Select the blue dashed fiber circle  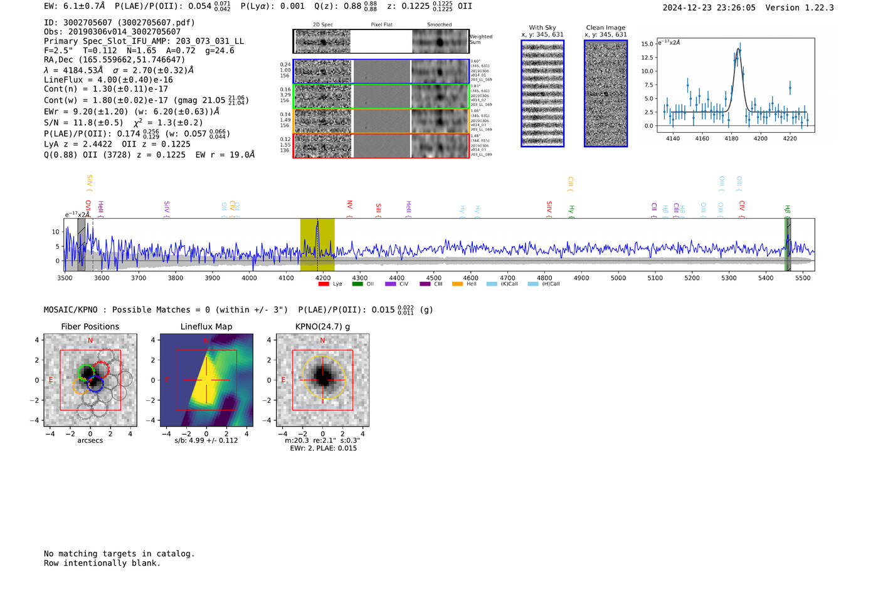point(95,384)
